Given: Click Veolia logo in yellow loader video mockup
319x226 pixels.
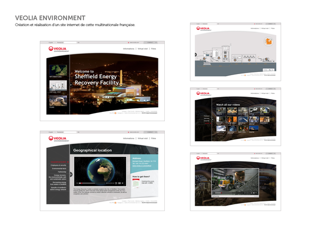Looking at the screenshot, I should tap(204, 158).
